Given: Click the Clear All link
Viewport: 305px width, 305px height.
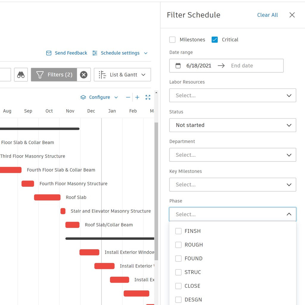Looking at the screenshot, I should (x=267, y=15).
